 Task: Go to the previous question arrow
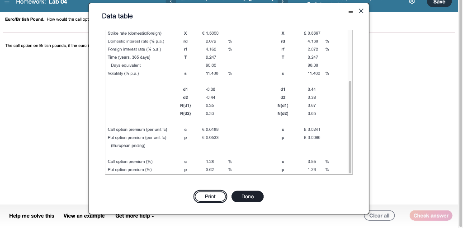click(x=170, y=1)
